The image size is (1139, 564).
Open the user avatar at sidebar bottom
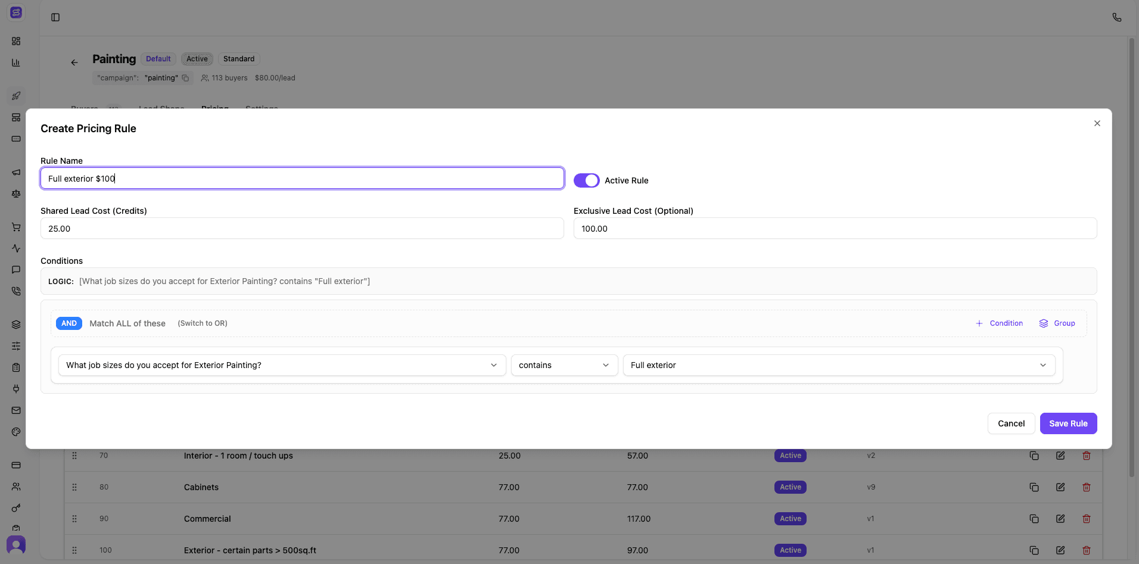(16, 545)
